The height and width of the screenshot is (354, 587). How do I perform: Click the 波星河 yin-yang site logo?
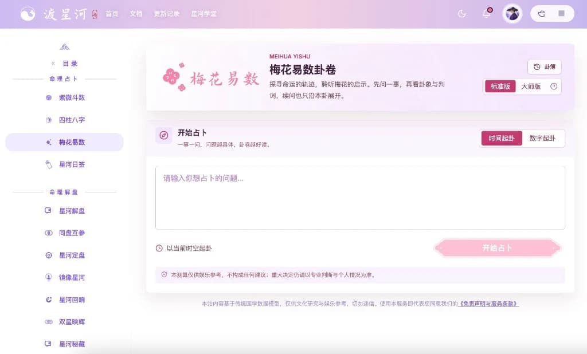click(x=28, y=14)
